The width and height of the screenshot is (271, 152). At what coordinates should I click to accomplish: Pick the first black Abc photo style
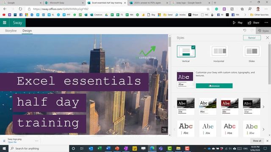(x=186, y=106)
